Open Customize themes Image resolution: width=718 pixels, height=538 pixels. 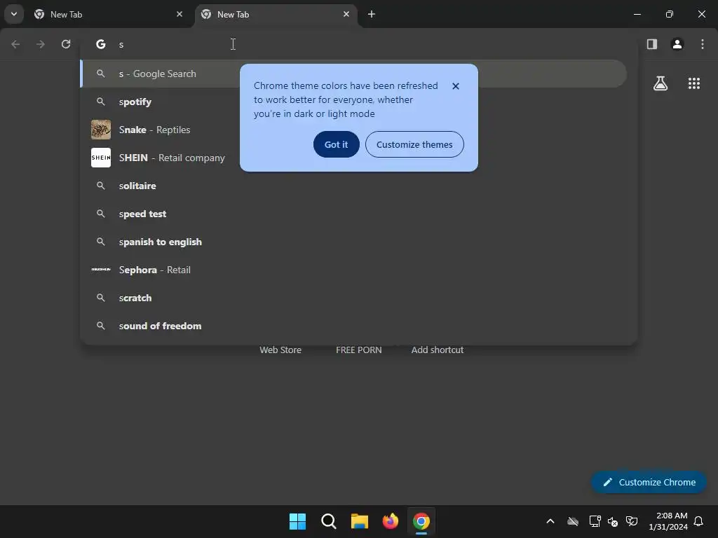pyautogui.click(x=414, y=144)
